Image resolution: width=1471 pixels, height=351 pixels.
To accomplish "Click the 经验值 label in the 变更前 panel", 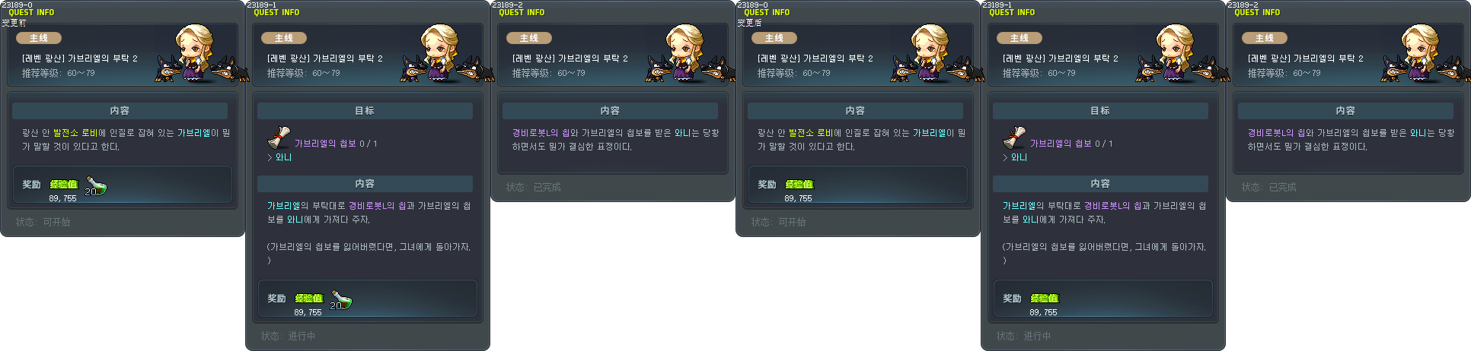I will pos(64,185).
